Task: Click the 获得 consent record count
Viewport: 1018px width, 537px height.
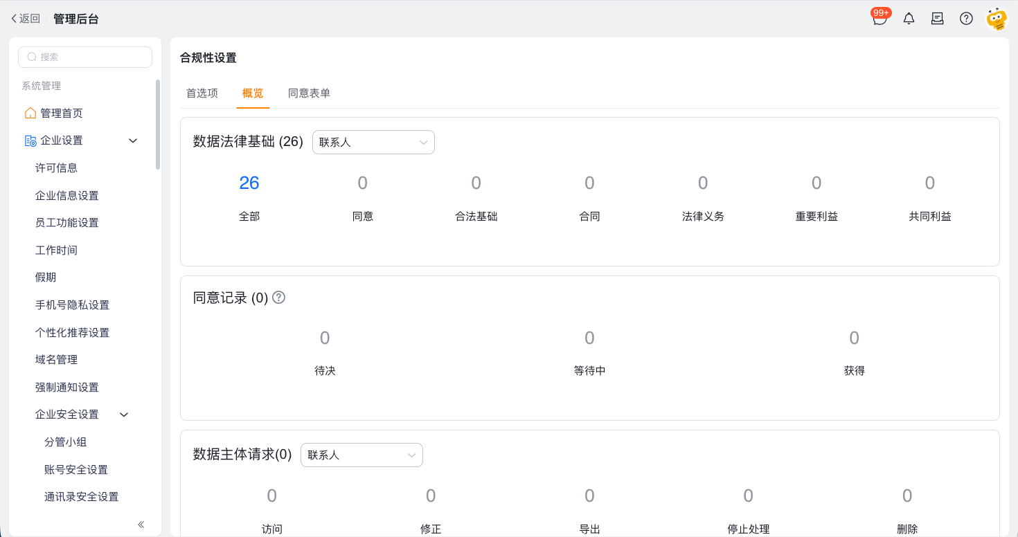Action: click(855, 338)
